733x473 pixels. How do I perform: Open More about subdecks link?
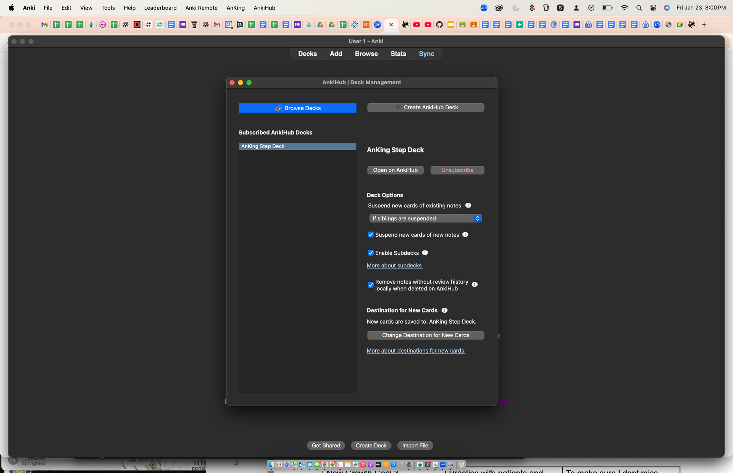pyautogui.click(x=394, y=265)
